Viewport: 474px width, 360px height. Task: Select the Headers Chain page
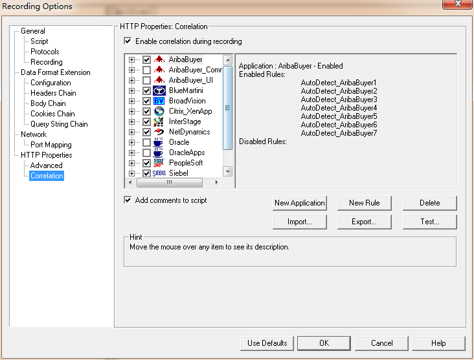point(53,93)
